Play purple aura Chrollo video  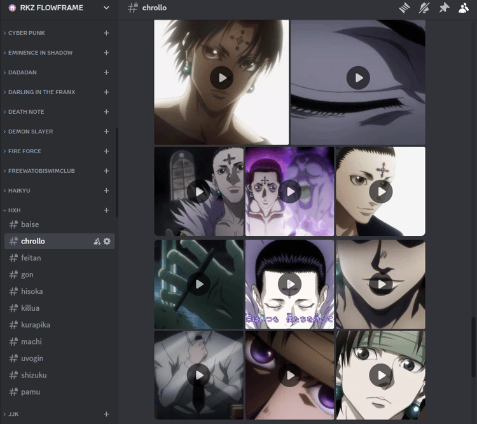click(289, 191)
